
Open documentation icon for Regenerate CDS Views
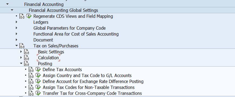tap(22, 16)
